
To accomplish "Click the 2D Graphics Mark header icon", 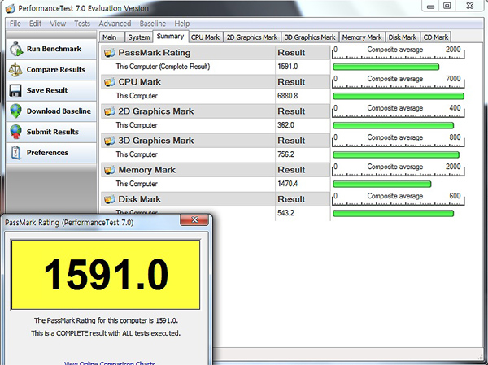I will (x=110, y=111).
